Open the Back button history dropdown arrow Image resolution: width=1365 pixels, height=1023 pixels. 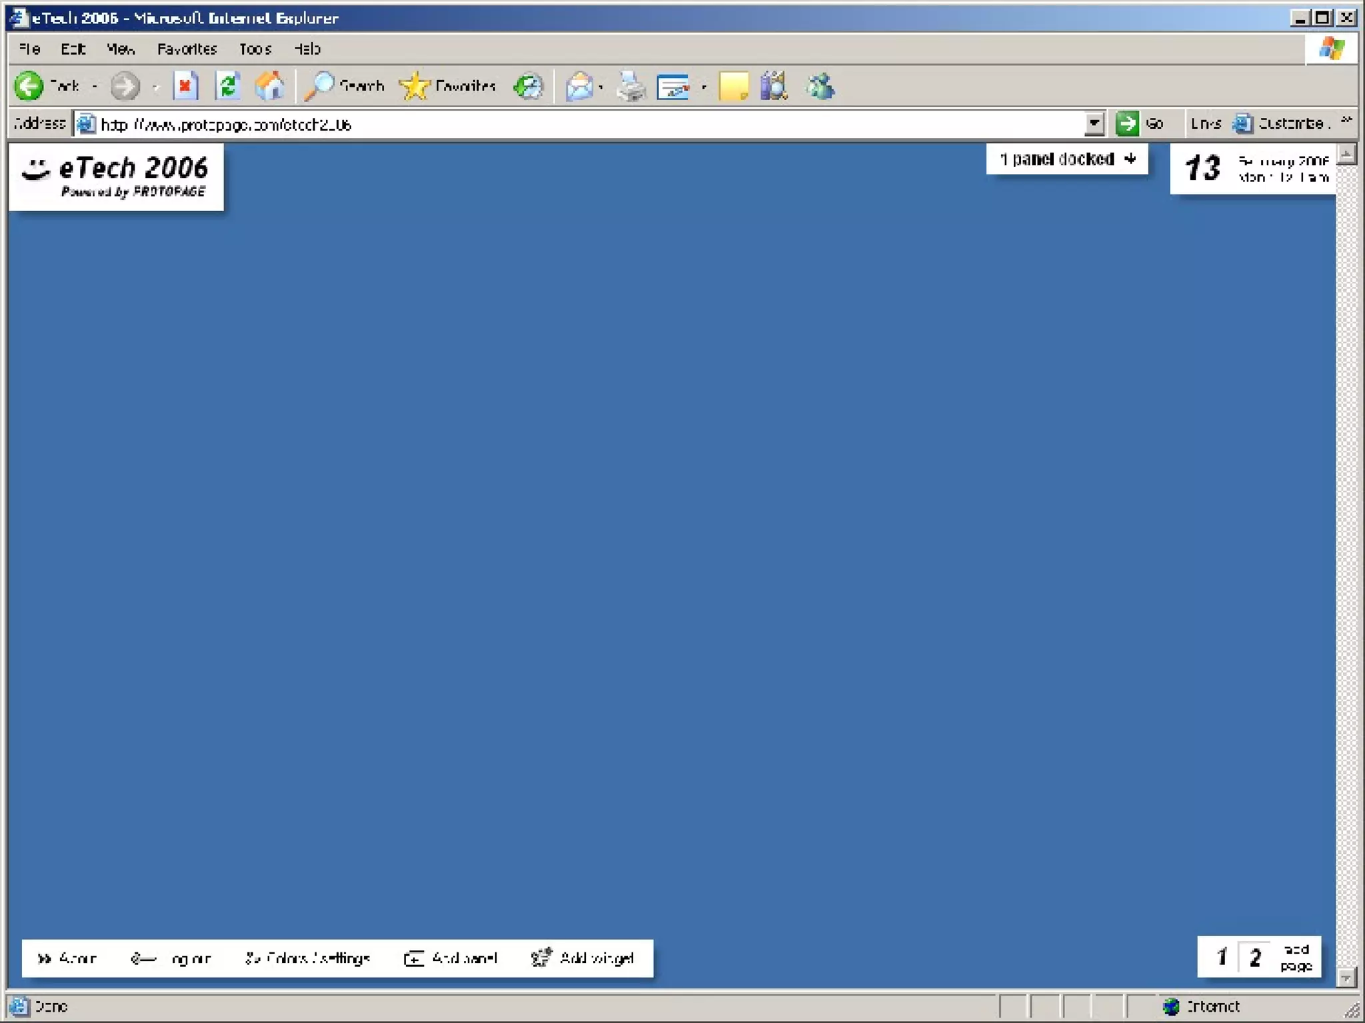click(95, 87)
